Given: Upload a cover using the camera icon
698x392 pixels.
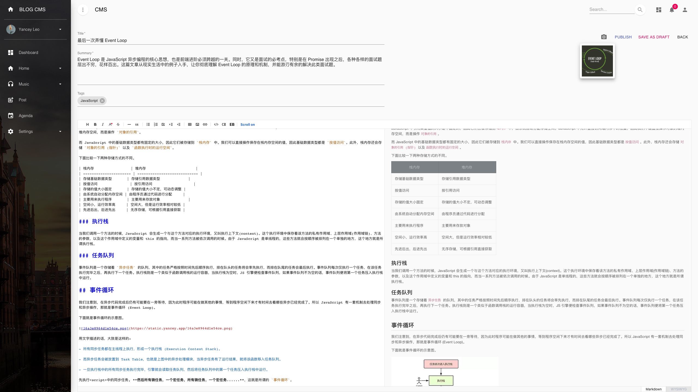Looking at the screenshot, I should click(604, 37).
